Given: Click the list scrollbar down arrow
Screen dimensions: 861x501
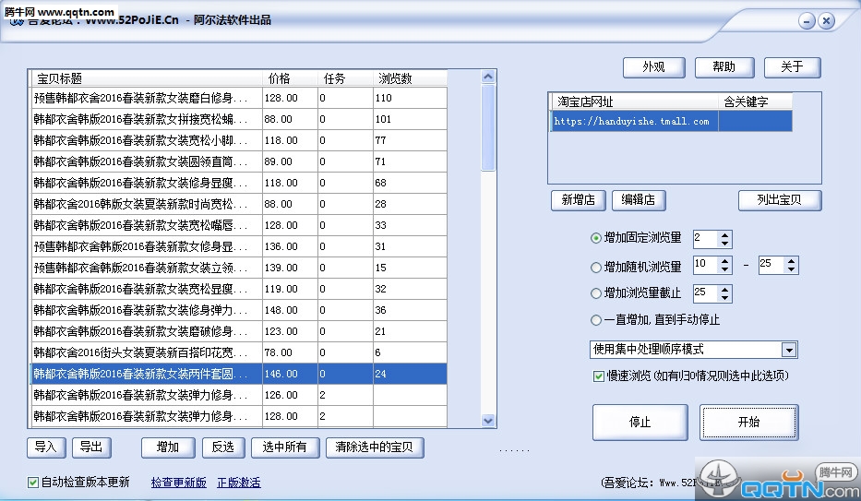Looking at the screenshot, I should click(x=488, y=421).
